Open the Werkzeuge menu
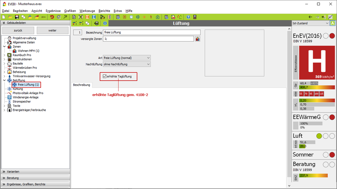 (87, 11)
